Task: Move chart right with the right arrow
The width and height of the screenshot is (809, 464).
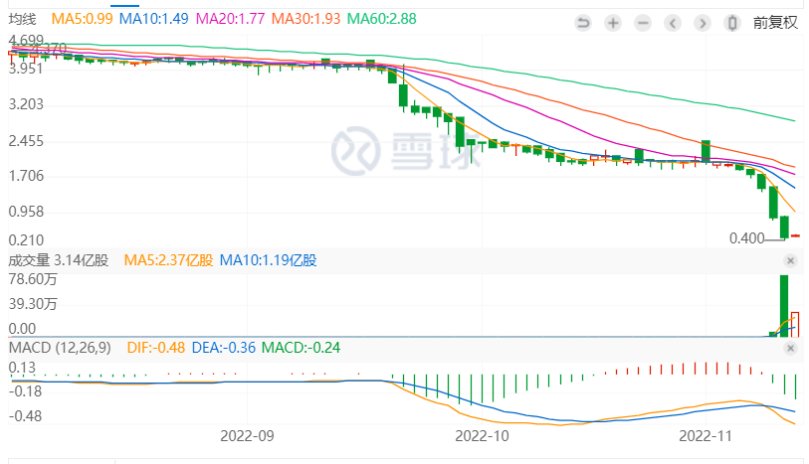Action: point(703,23)
